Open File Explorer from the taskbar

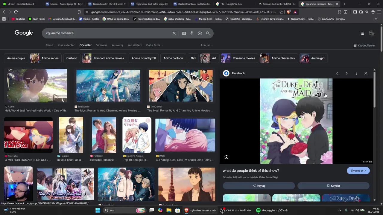click(x=169, y=210)
